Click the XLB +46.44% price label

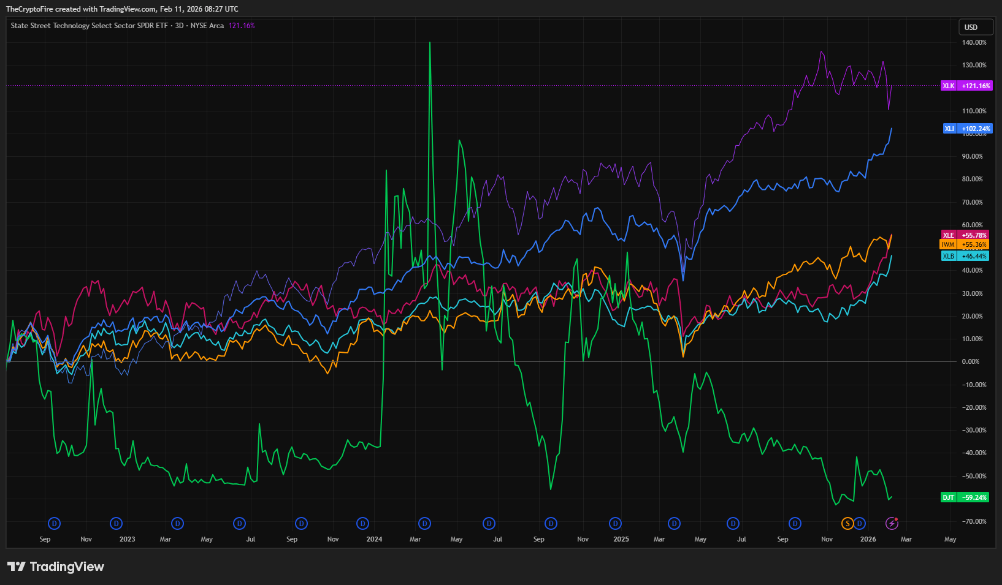[965, 256]
